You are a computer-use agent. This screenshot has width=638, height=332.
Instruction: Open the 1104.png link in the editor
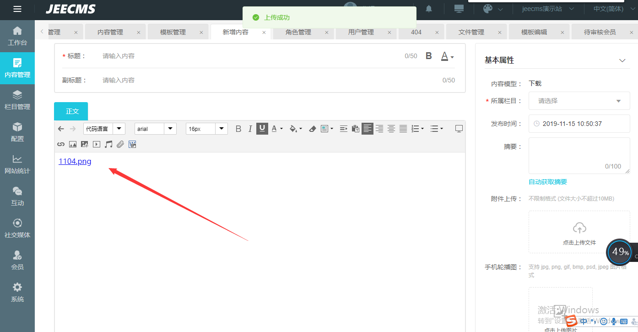coord(75,161)
